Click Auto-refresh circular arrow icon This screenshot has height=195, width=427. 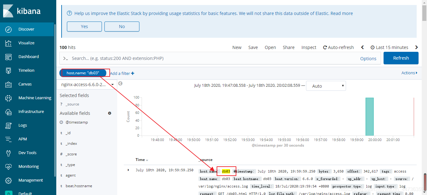tap(325, 47)
